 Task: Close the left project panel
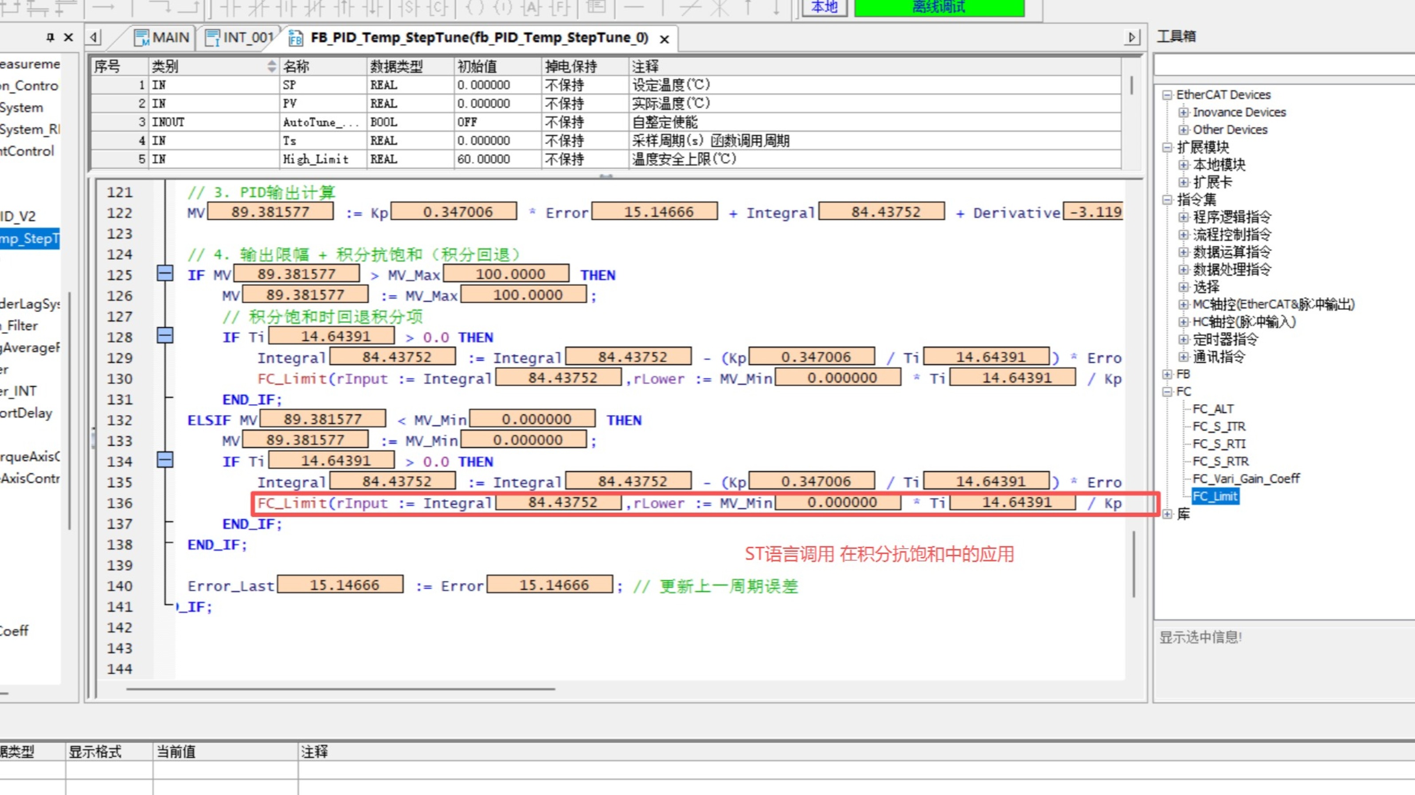pyautogui.click(x=69, y=37)
